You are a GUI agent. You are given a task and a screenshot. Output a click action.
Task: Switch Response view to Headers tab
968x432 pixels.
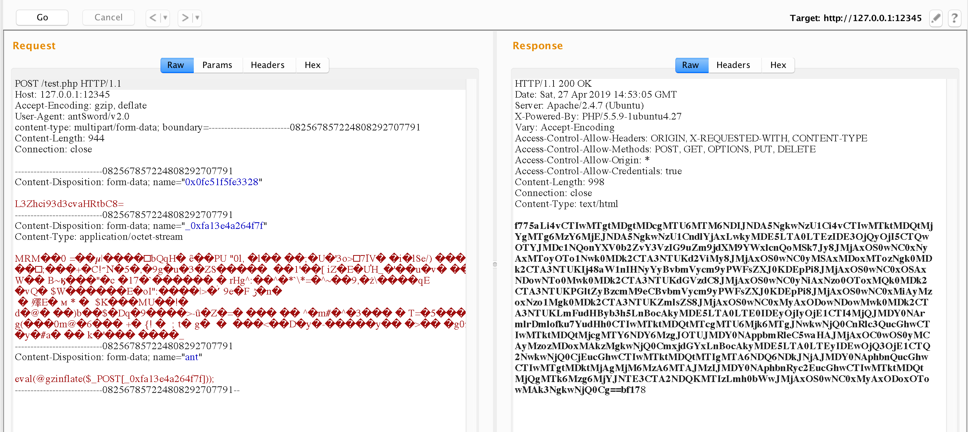(733, 65)
